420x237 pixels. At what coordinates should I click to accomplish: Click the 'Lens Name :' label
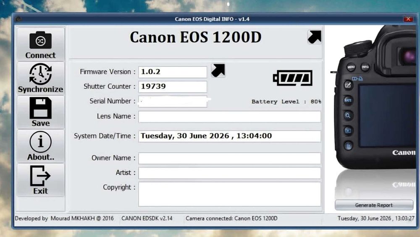pos(116,116)
